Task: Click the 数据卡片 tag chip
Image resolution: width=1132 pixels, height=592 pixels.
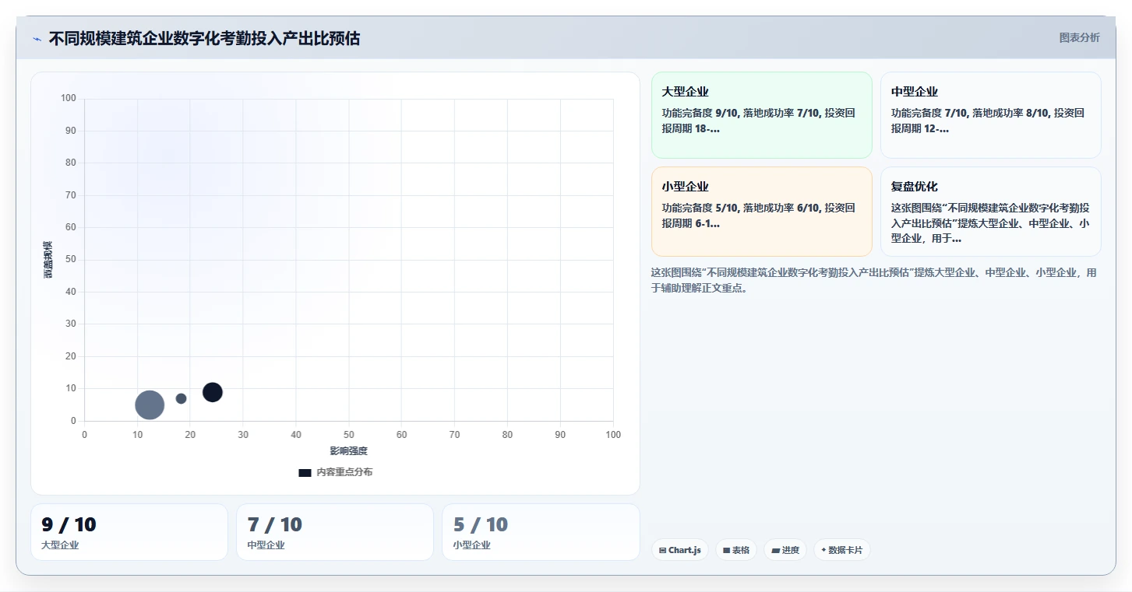Action: click(841, 550)
